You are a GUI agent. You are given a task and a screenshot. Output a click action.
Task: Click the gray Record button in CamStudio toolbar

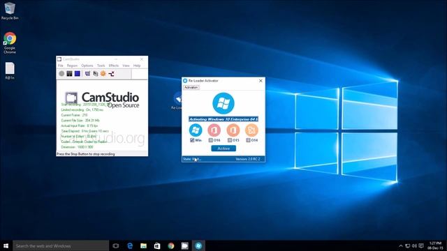coord(61,74)
